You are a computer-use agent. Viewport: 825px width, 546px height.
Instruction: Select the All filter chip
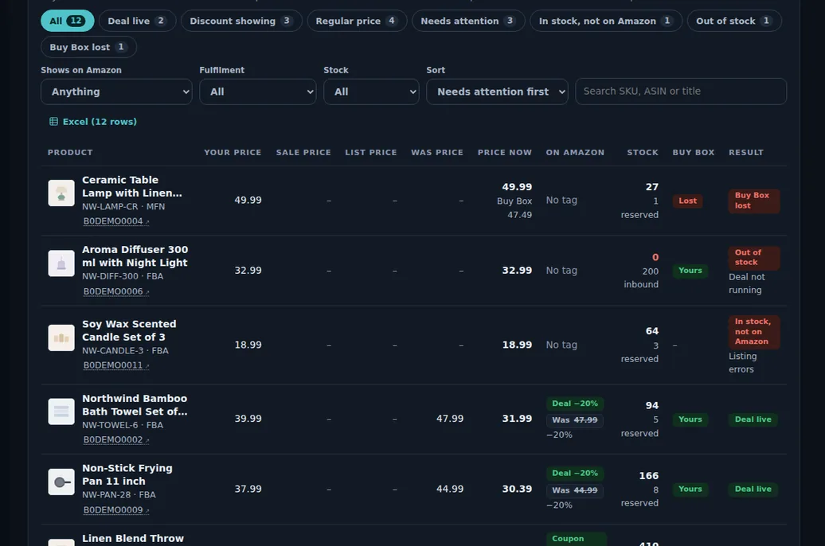(x=68, y=21)
